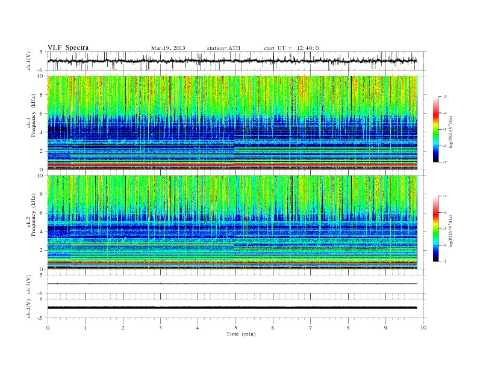The width and height of the screenshot is (477, 368).
Task: Click time axis tick label '6'
Action: [273, 328]
